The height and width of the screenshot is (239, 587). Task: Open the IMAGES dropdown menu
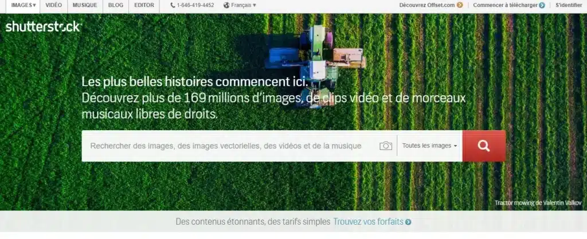(23, 5)
